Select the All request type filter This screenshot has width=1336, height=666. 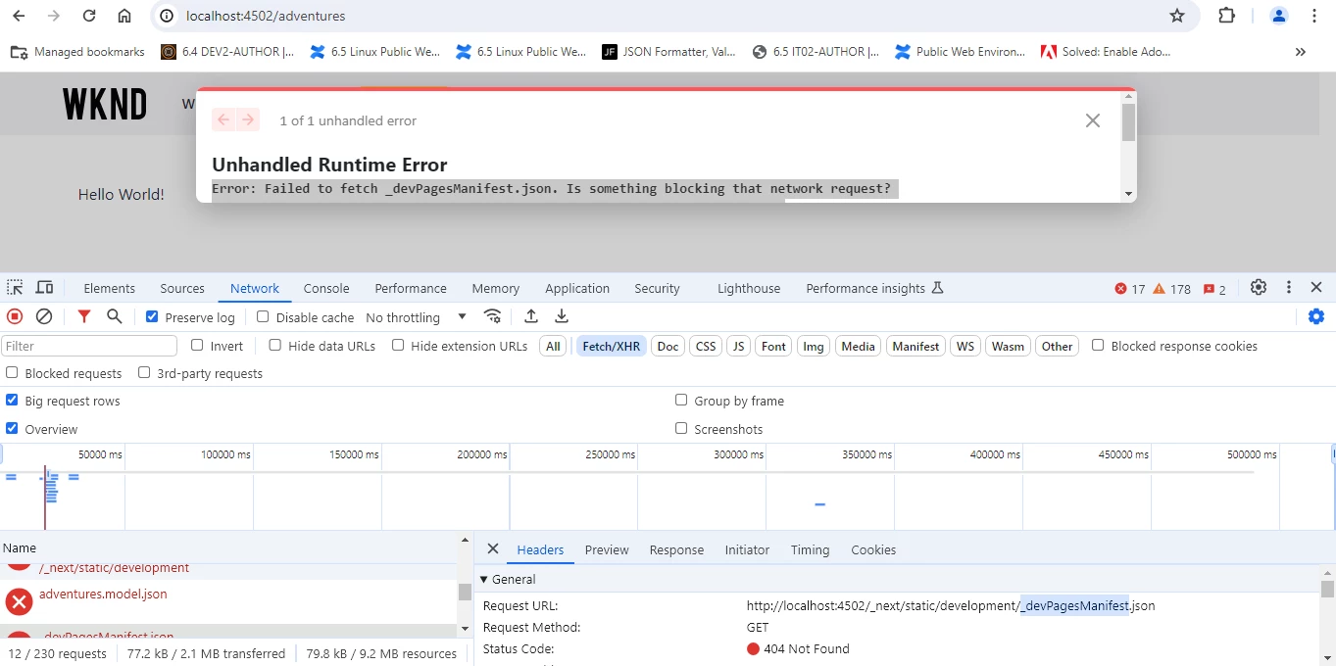[x=553, y=346]
